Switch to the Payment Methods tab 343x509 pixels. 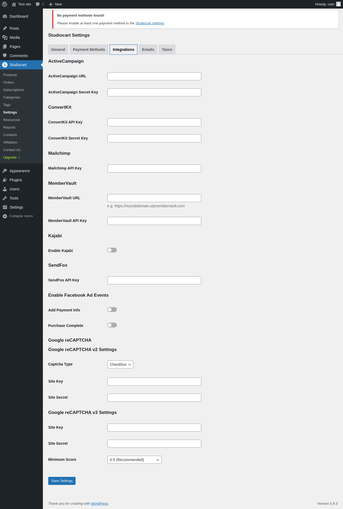click(x=89, y=50)
